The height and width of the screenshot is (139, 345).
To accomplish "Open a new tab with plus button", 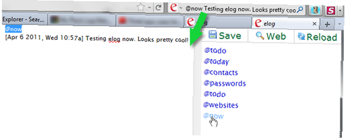I will coord(327,24).
